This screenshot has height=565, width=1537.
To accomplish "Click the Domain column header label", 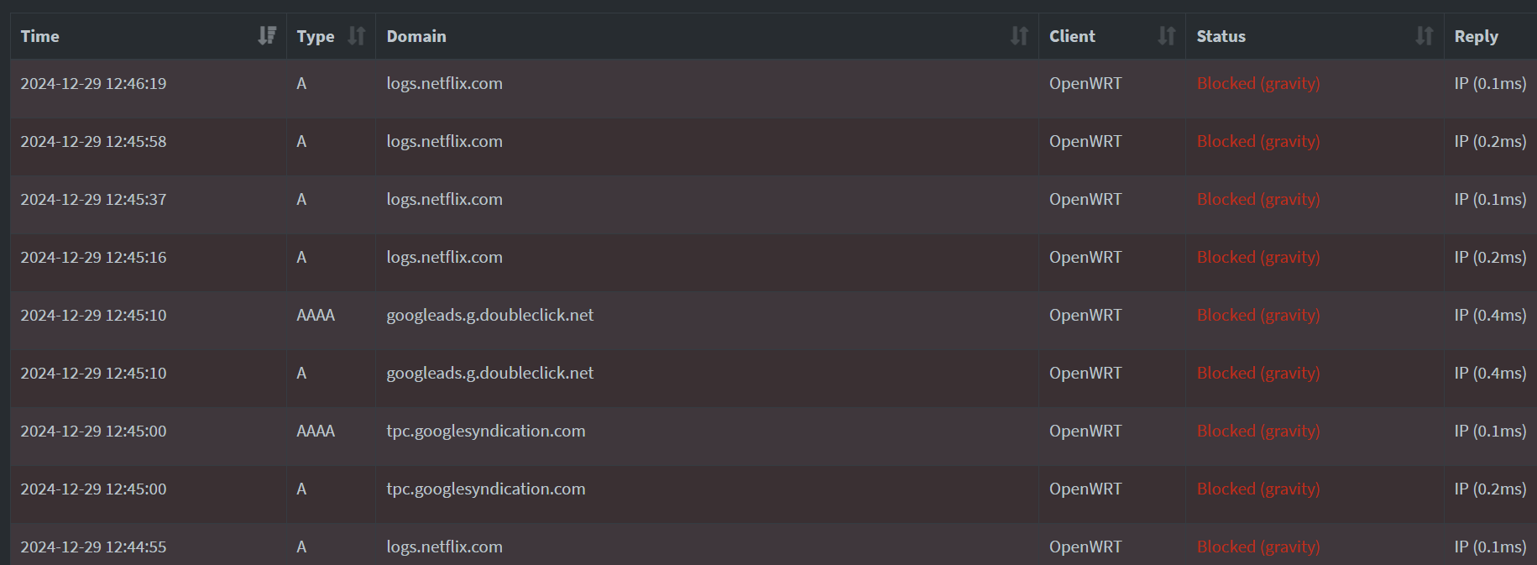I will (x=416, y=36).
